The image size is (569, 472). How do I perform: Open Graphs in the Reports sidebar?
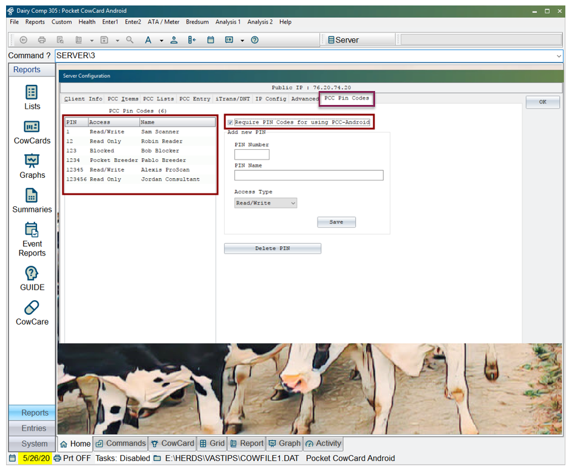pos(32,166)
